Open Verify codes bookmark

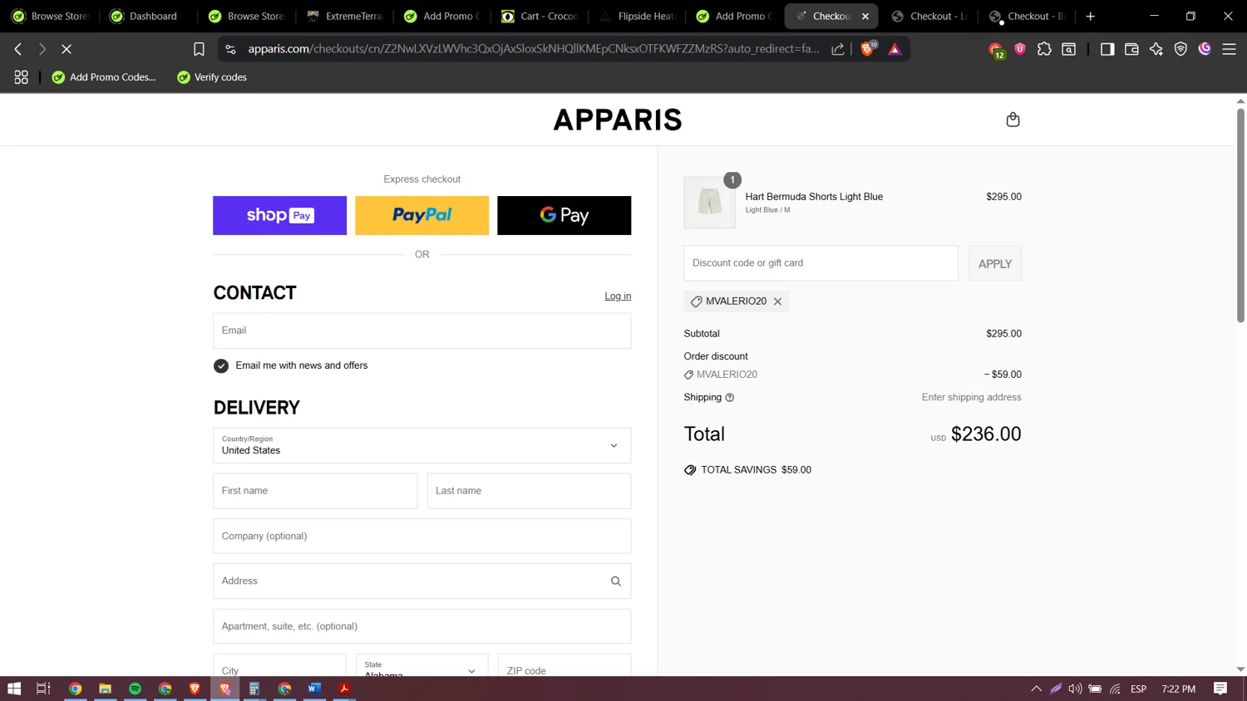click(x=212, y=77)
